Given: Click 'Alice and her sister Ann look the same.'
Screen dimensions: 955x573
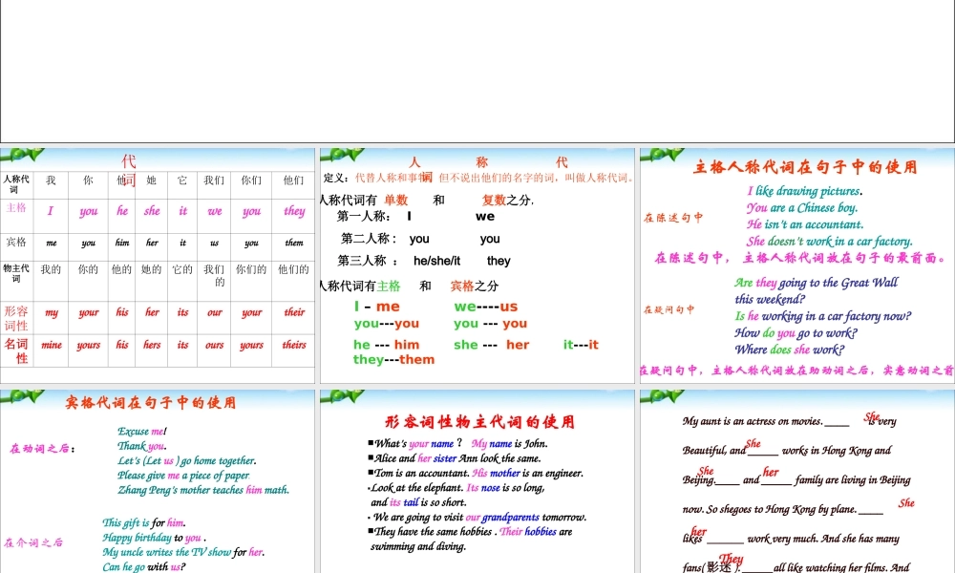Looking at the screenshot, I should click(455, 457).
